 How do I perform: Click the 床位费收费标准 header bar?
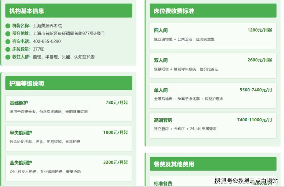click(x=213, y=11)
